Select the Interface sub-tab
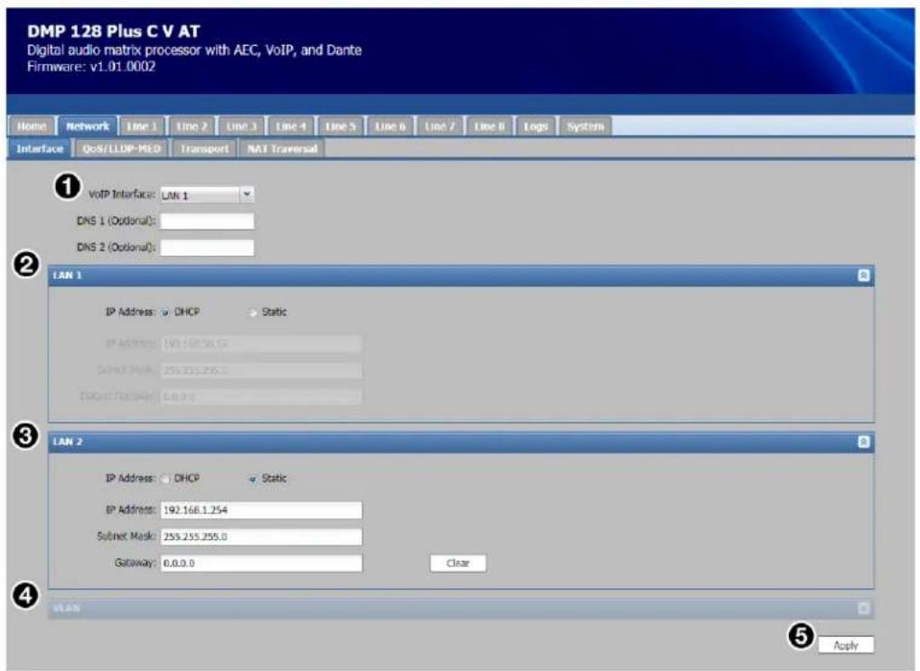The width and height of the screenshot is (920, 671). (40, 148)
